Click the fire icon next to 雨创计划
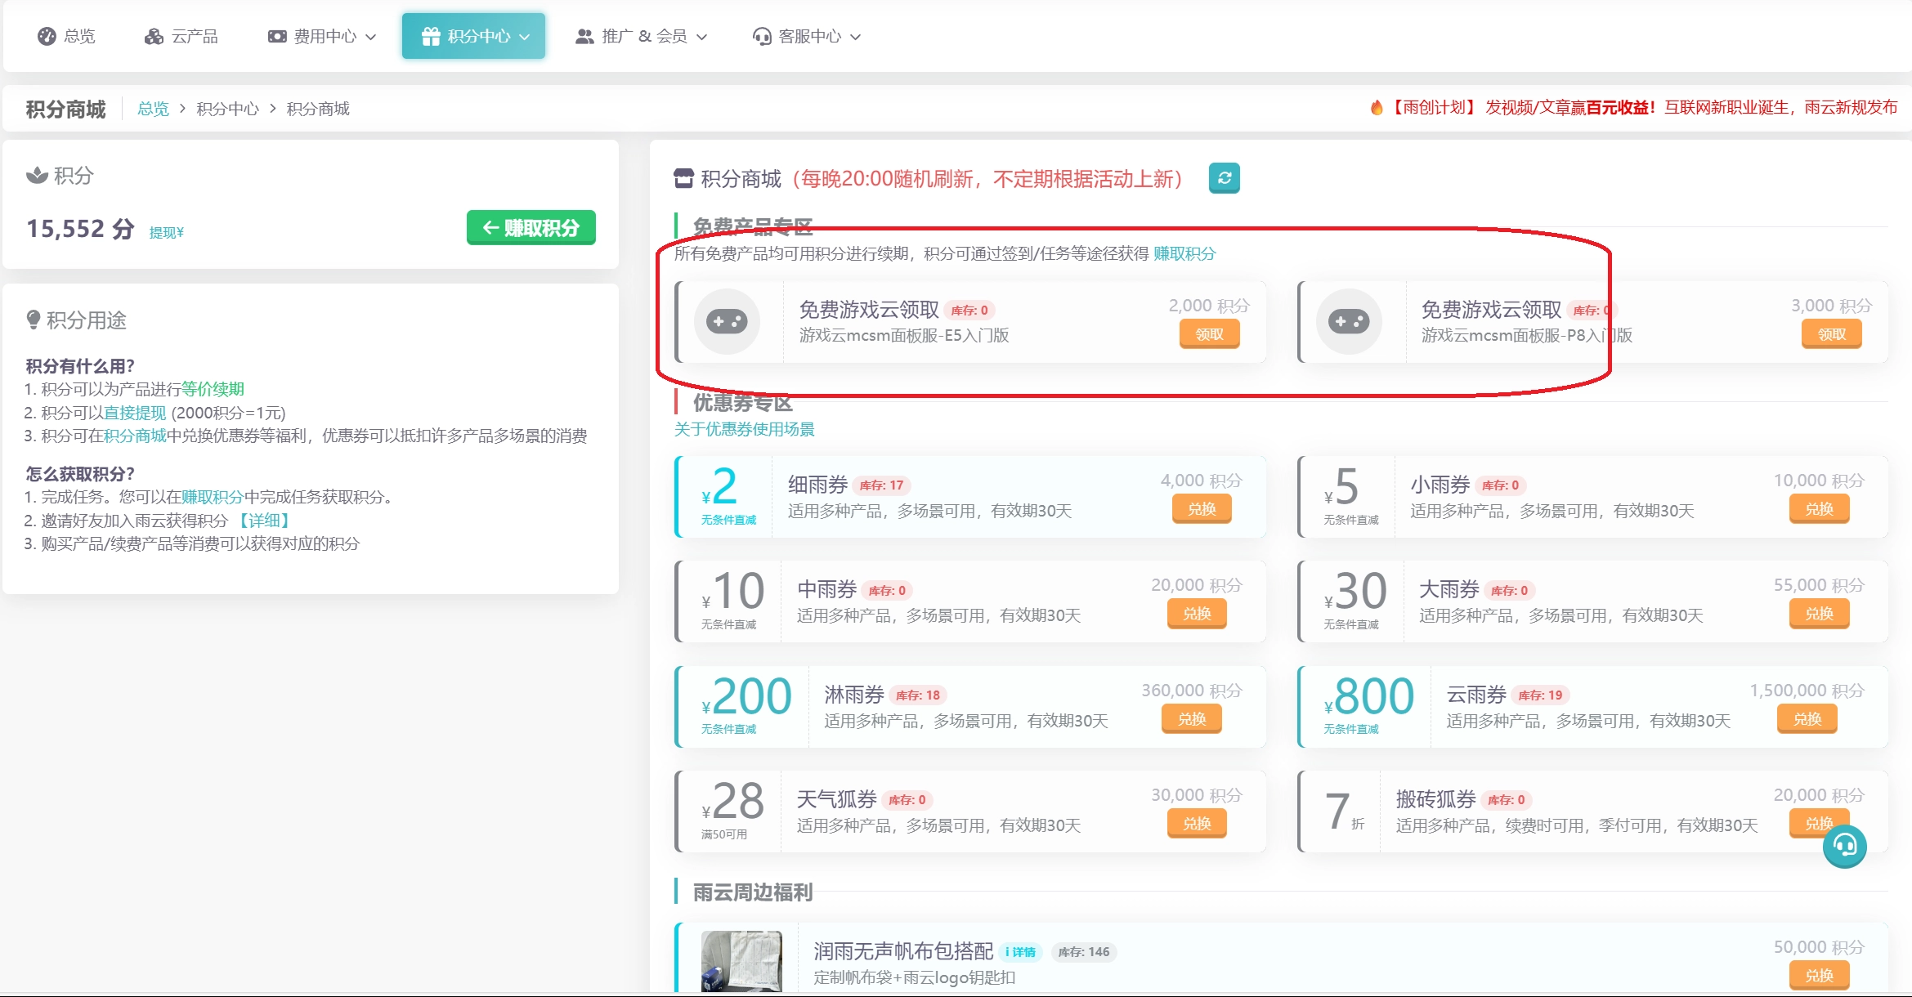Viewport: 1912px width, 997px height. point(1377,108)
